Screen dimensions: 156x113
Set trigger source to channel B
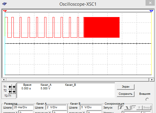click(x=139, y=108)
